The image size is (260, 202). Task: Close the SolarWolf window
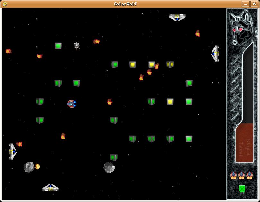254,4
